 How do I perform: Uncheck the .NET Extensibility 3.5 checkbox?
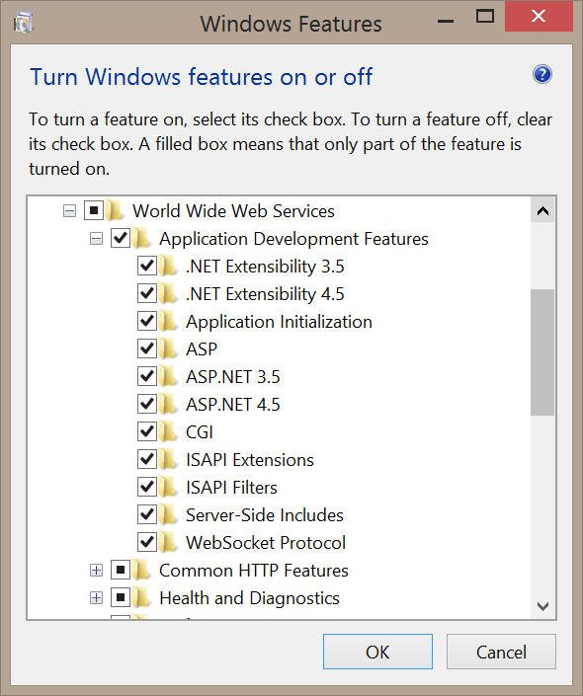(x=147, y=266)
